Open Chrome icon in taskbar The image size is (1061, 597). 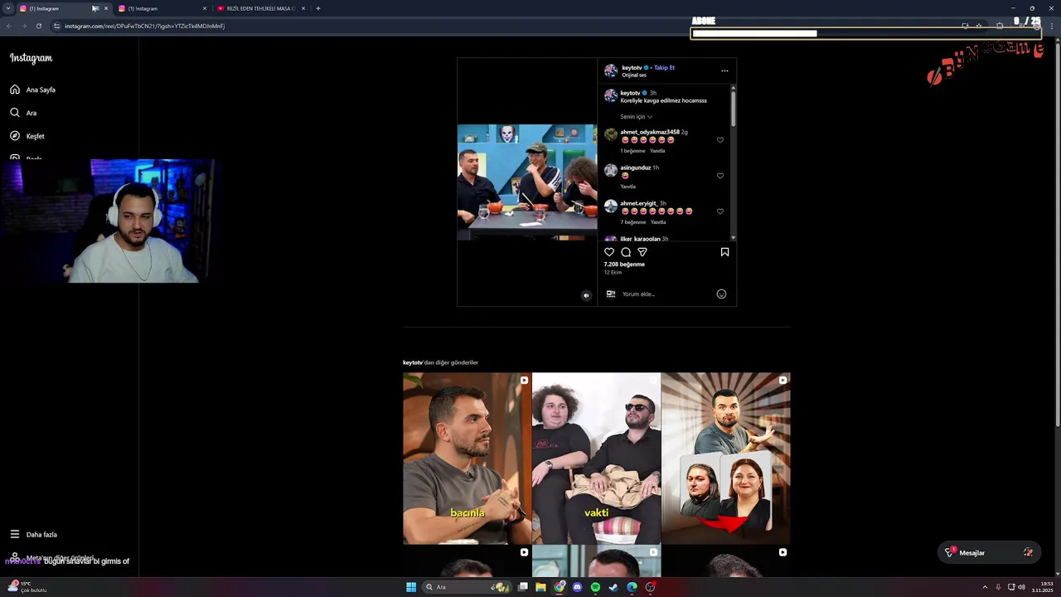point(560,587)
